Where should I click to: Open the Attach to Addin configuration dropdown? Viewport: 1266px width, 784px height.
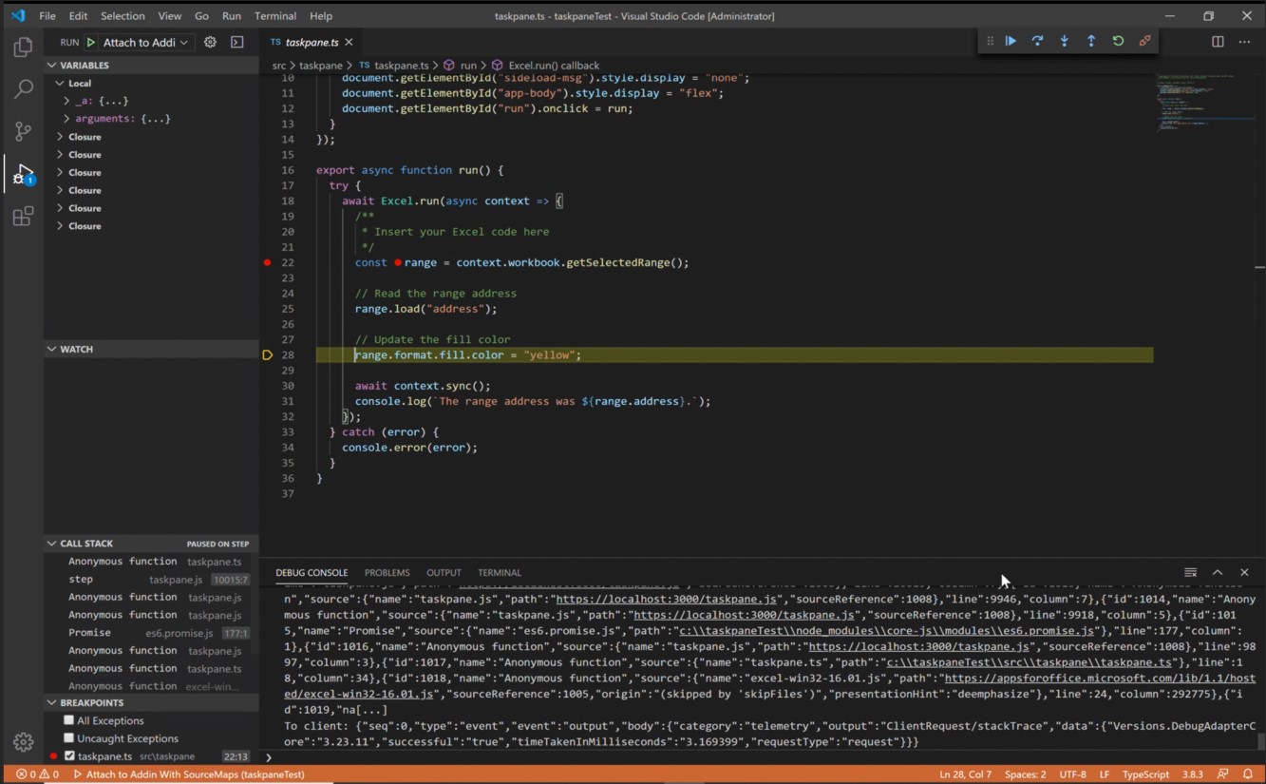tap(142, 42)
